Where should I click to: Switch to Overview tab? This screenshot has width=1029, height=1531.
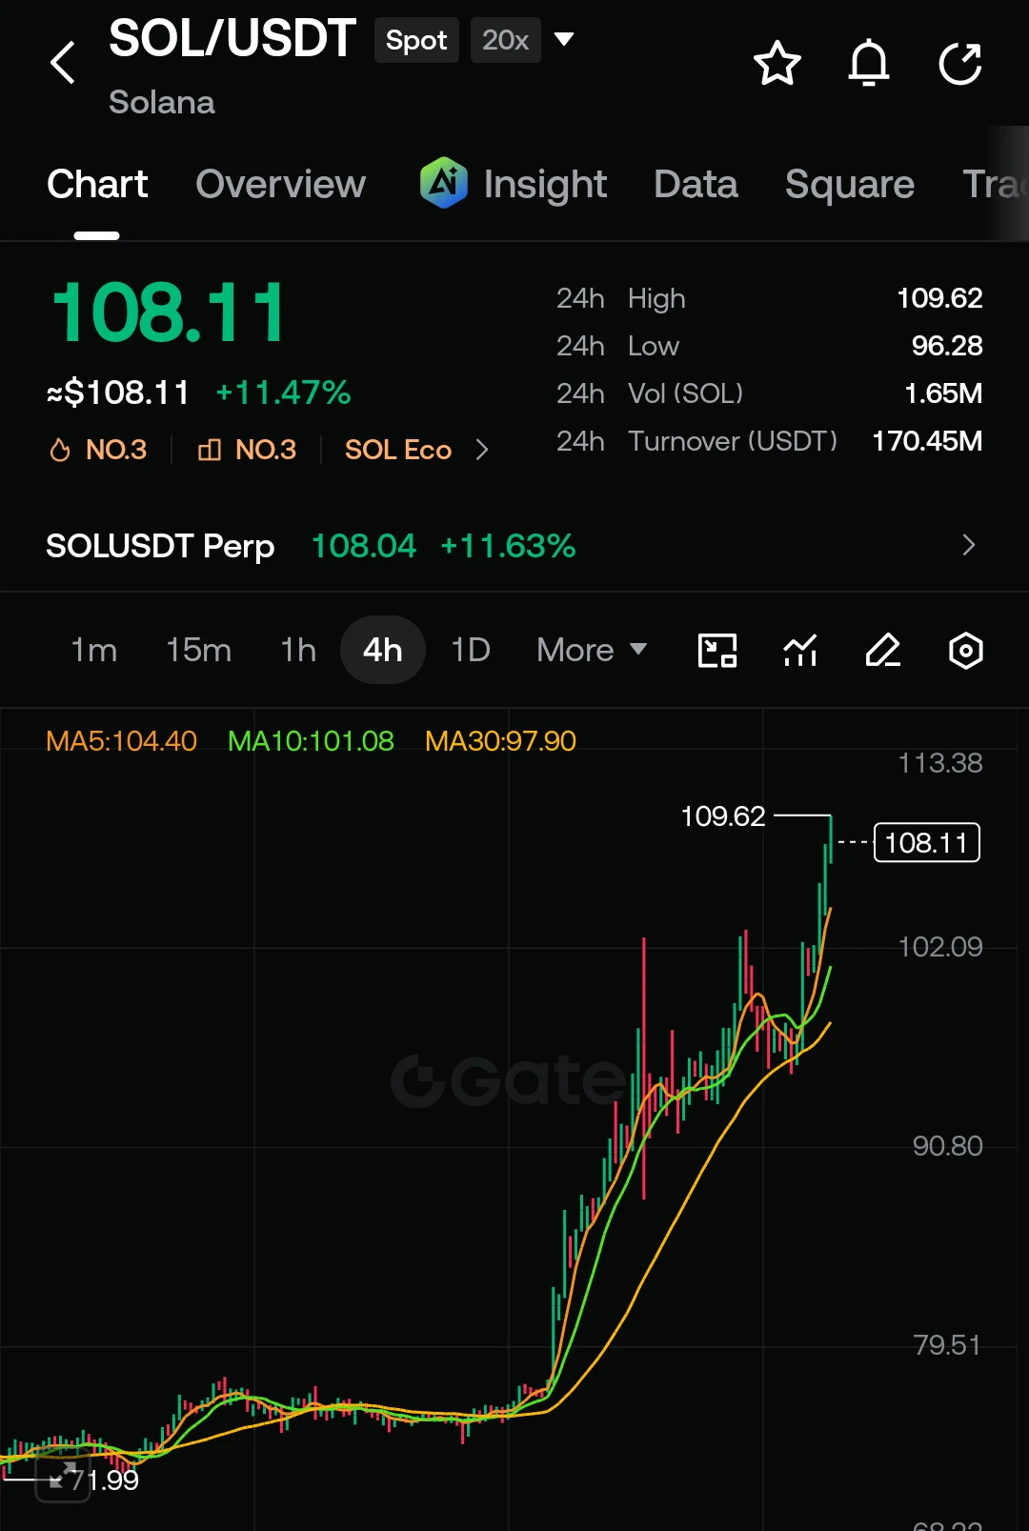(280, 184)
